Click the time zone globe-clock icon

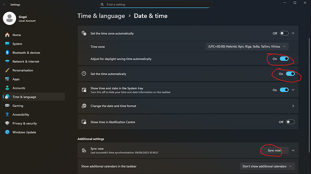tap(84, 33)
